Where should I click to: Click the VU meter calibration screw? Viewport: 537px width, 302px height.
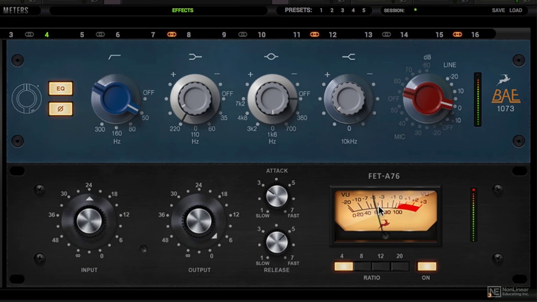[385, 236]
